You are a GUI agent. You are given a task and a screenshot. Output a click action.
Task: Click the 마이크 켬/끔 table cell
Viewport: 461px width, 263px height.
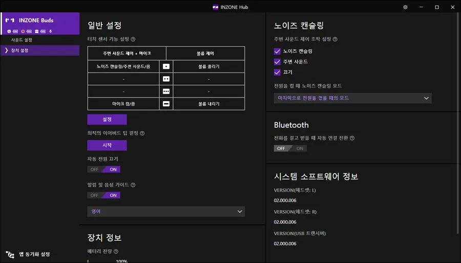pos(123,104)
